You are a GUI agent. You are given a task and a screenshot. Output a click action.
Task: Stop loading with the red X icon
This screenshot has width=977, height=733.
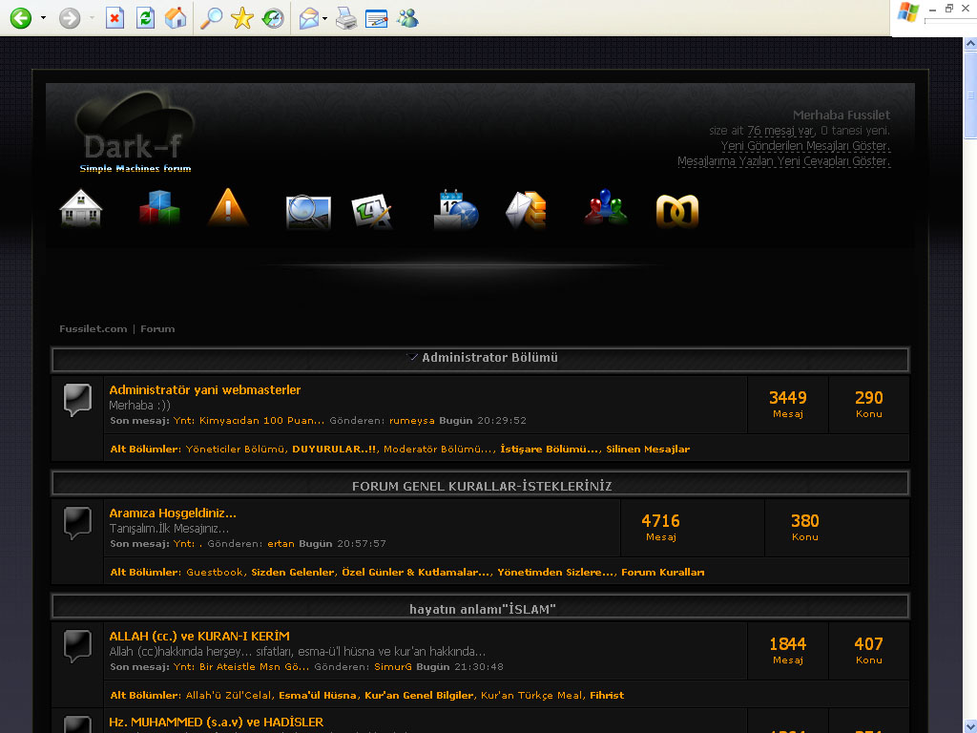(114, 17)
